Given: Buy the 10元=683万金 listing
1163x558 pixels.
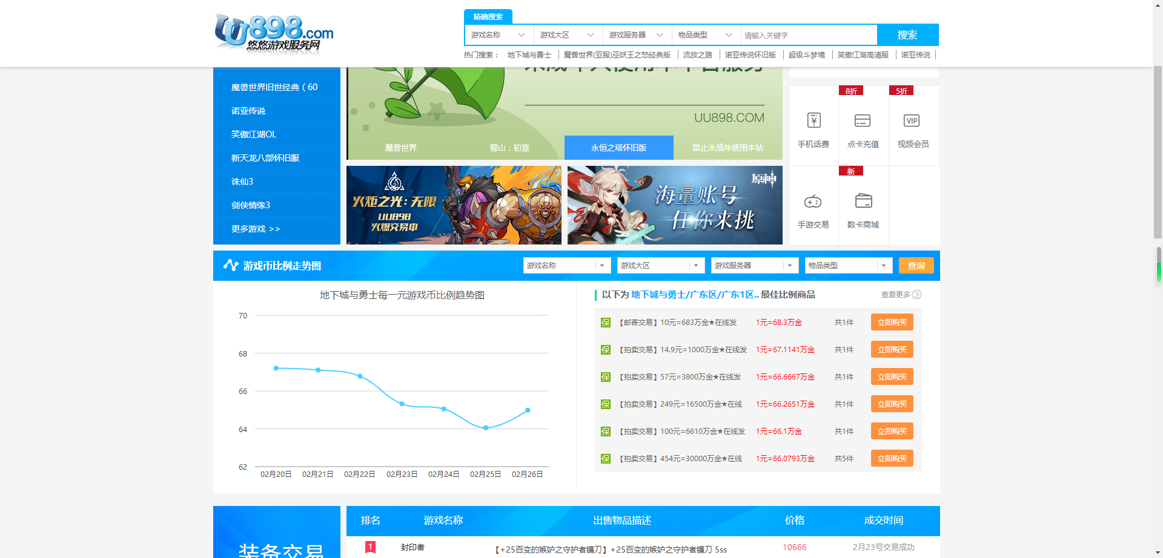Looking at the screenshot, I should point(892,323).
